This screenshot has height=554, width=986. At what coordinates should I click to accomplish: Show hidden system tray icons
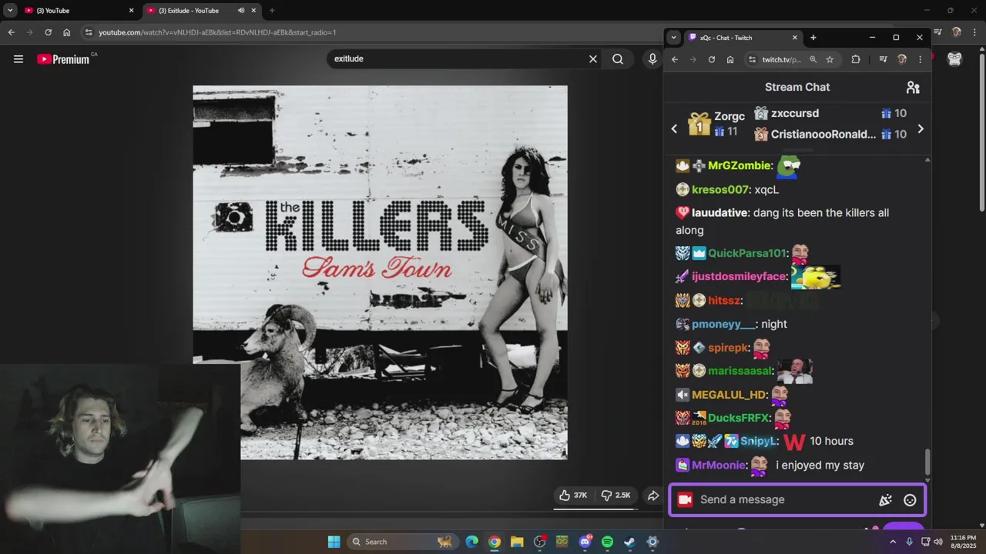coord(893,542)
